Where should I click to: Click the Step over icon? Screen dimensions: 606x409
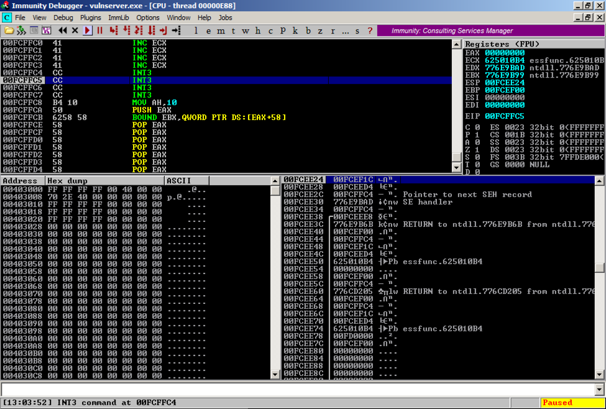126,30
